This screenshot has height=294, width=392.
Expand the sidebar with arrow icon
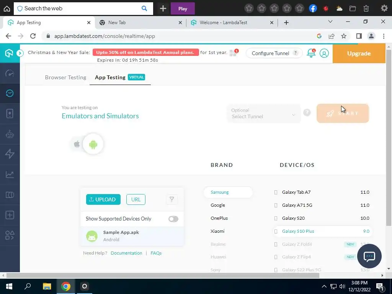click(x=20, y=53)
